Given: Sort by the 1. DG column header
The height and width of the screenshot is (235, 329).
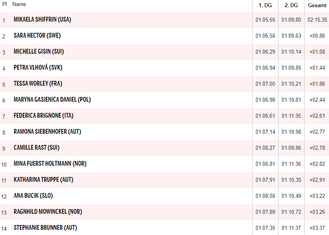Looking at the screenshot, I should click(265, 5).
